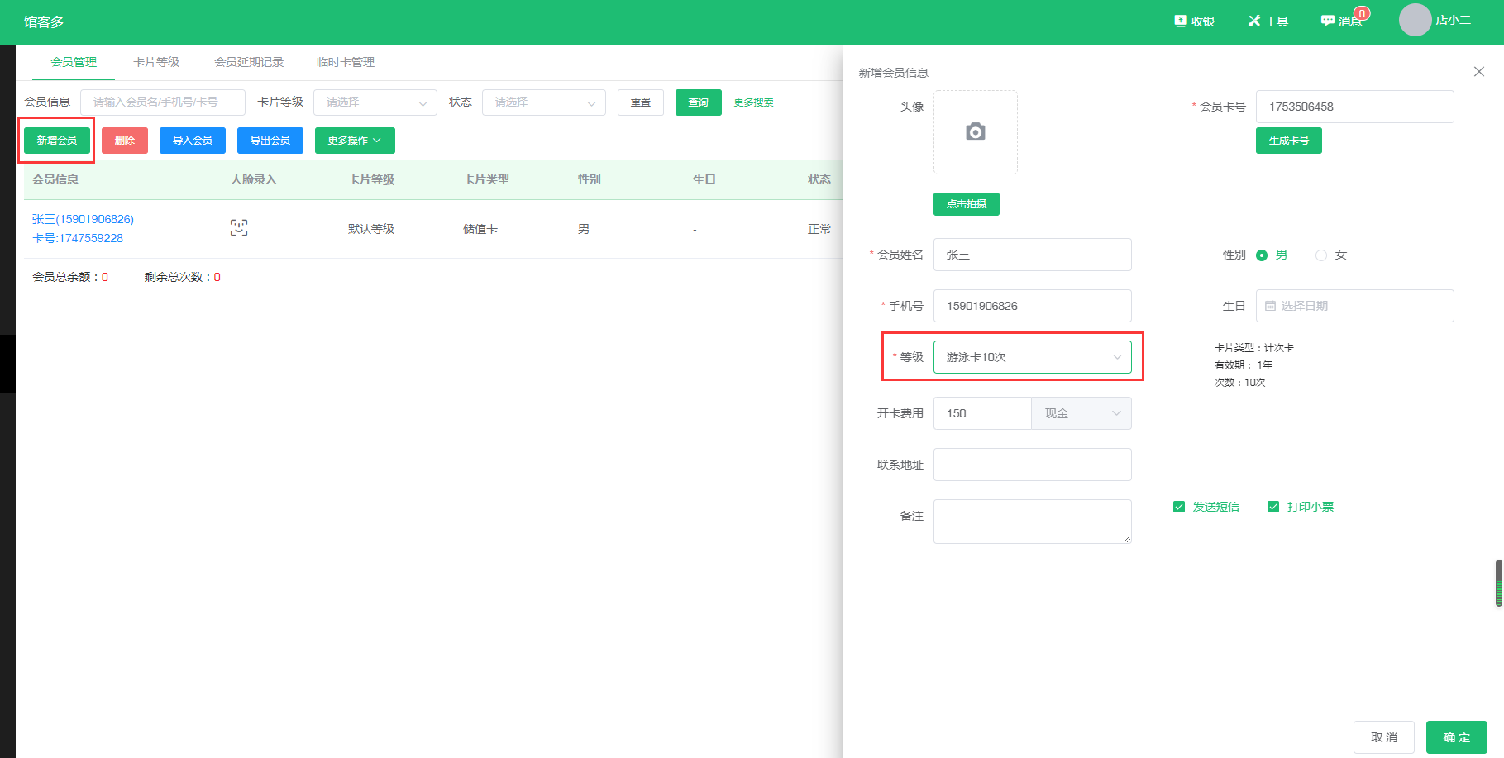
Task: Select the 女 gender radio button
Action: (x=1321, y=255)
